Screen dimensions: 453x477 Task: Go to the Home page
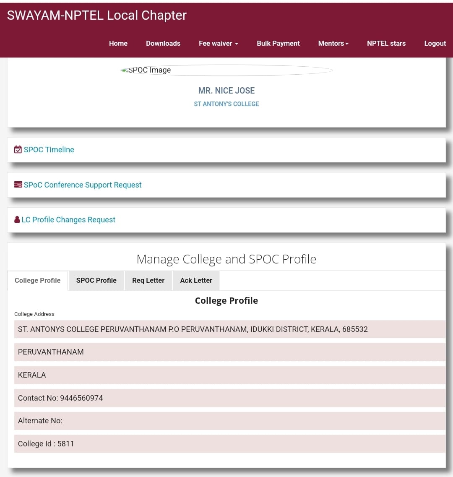pyautogui.click(x=118, y=43)
